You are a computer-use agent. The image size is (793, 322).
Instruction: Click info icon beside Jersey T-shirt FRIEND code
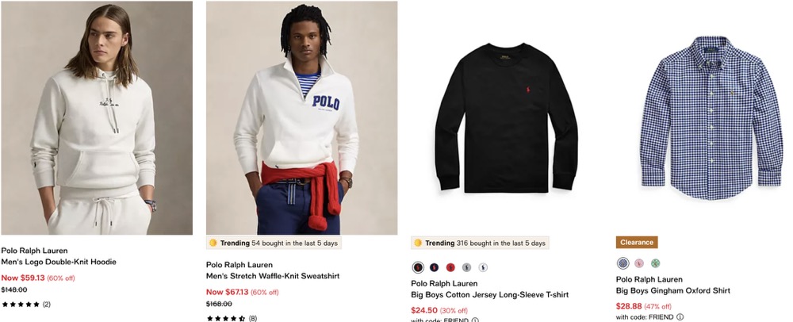tap(475, 320)
